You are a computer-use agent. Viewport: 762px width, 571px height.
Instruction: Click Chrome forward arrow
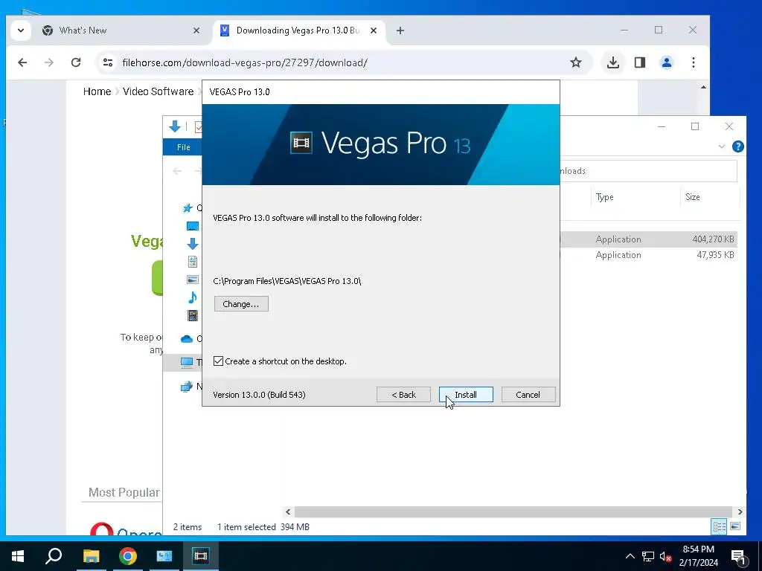[49, 62]
